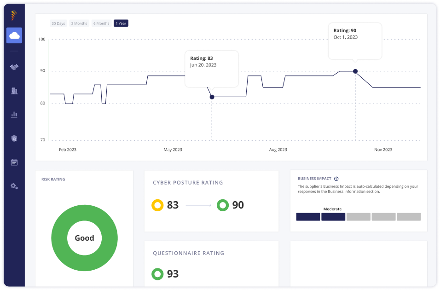Open the building companies icon

click(14, 91)
